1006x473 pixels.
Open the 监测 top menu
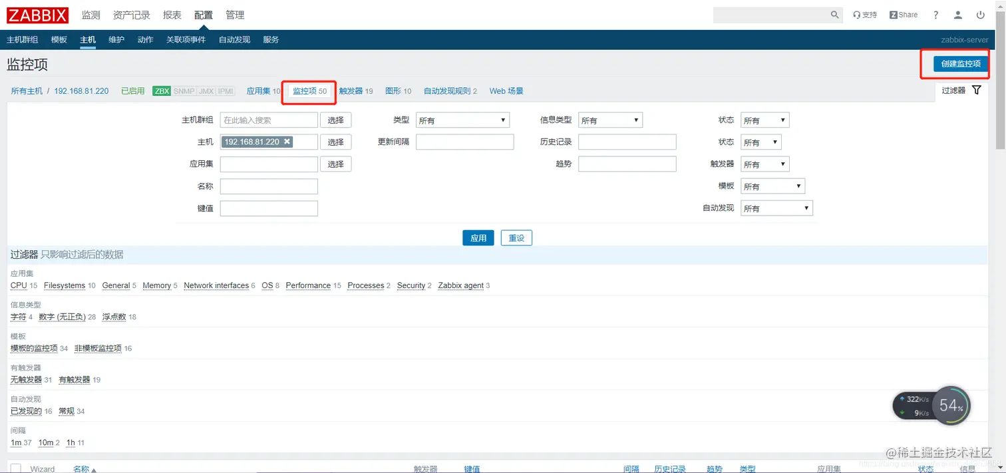point(91,15)
